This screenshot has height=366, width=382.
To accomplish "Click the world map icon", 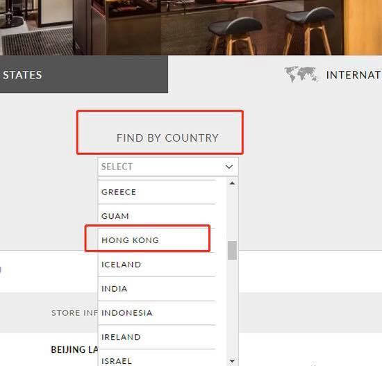I will coord(301,74).
